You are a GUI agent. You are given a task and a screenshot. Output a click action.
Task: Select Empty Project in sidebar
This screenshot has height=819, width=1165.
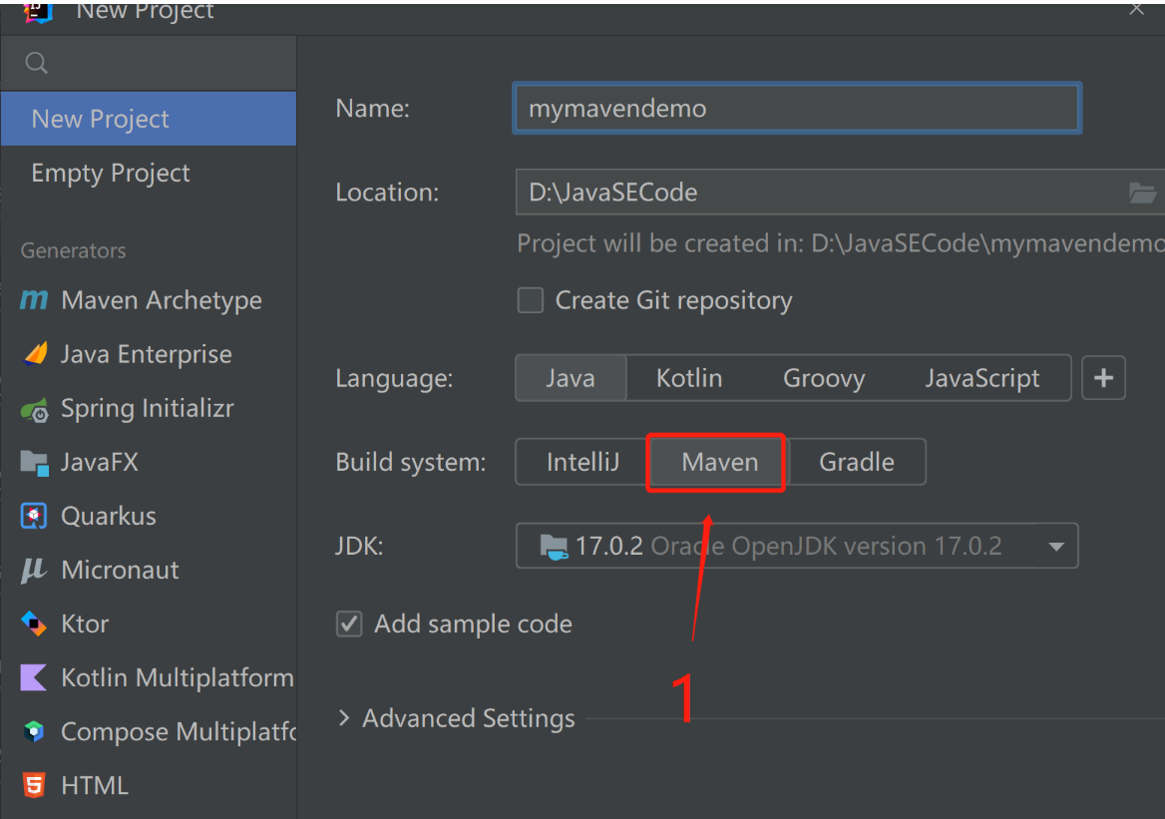pyautogui.click(x=111, y=173)
